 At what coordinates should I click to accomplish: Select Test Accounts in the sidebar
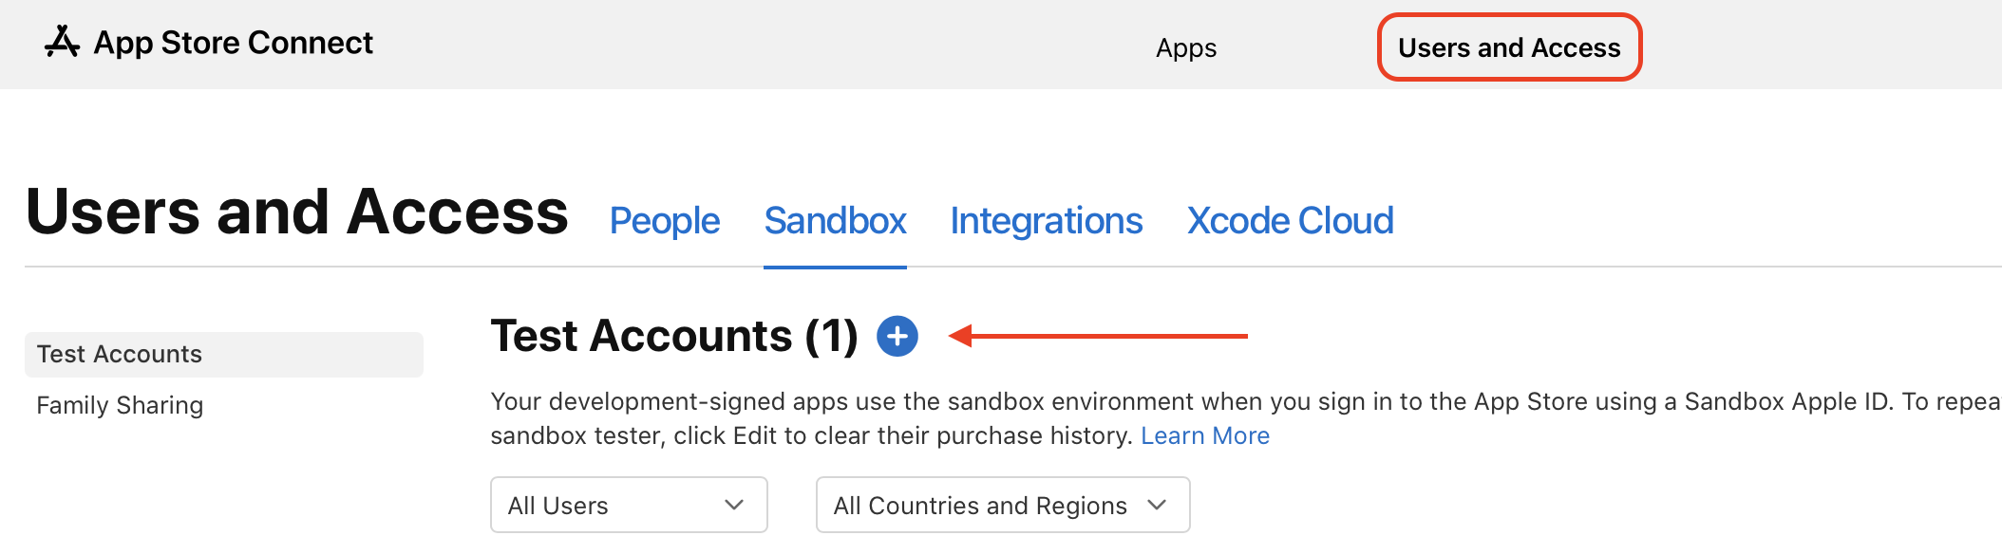click(120, 354)
